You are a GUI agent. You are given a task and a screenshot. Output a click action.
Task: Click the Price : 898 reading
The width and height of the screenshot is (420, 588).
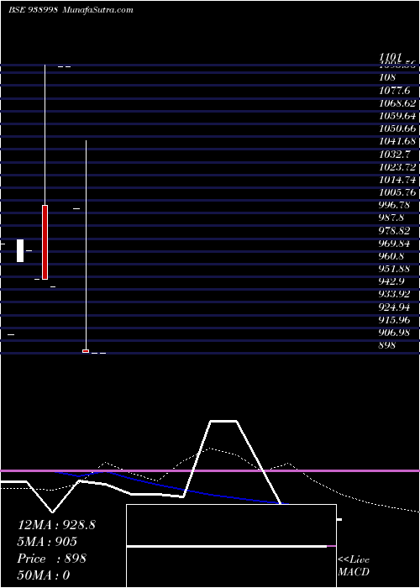click(x=51, y=559)
